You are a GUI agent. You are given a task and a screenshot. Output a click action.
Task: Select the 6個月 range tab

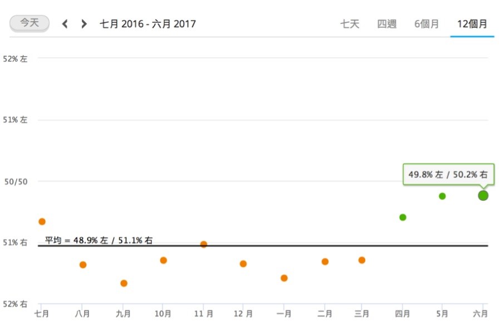(427, 24)
